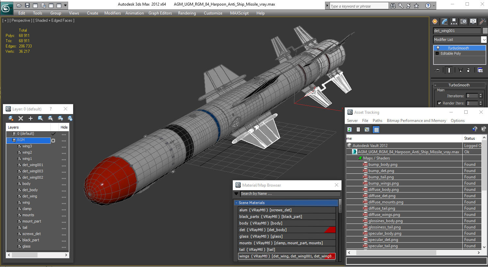
Task: Open the Modifier List dropdown
Action: [x=484, y=40]
